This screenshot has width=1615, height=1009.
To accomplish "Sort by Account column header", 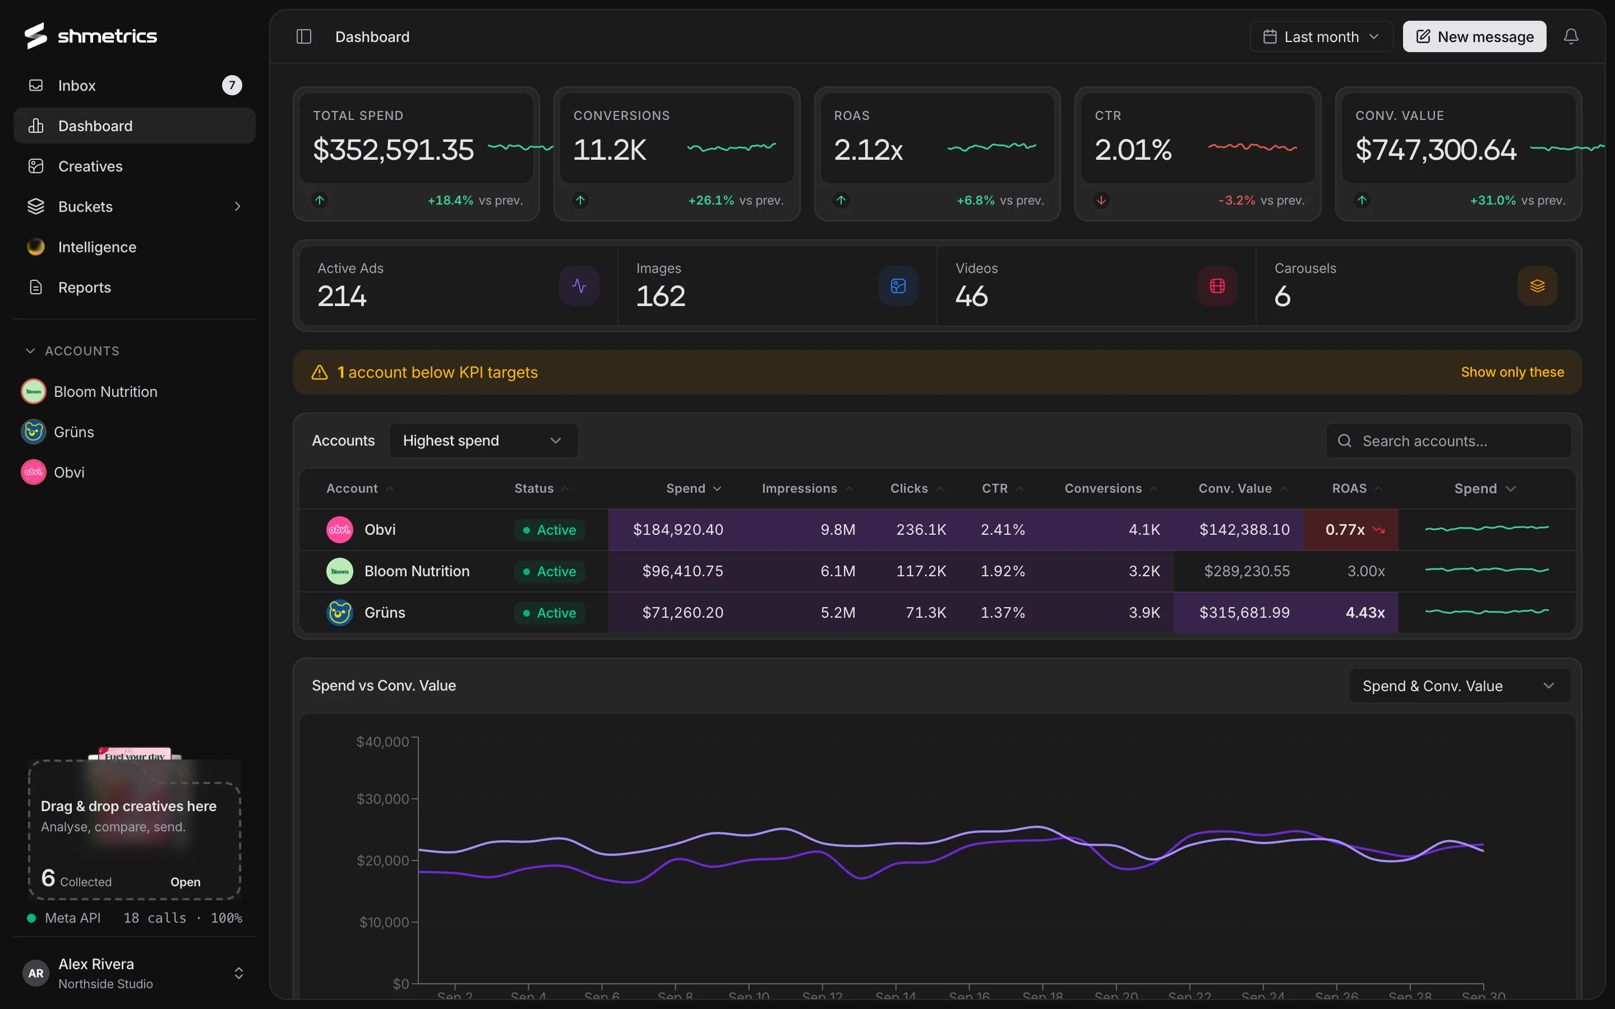I will pyautogui.click(x=359, y=489).
